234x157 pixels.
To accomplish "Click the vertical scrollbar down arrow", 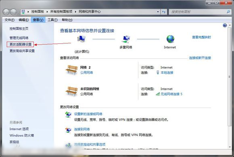I will coord(230,147).
